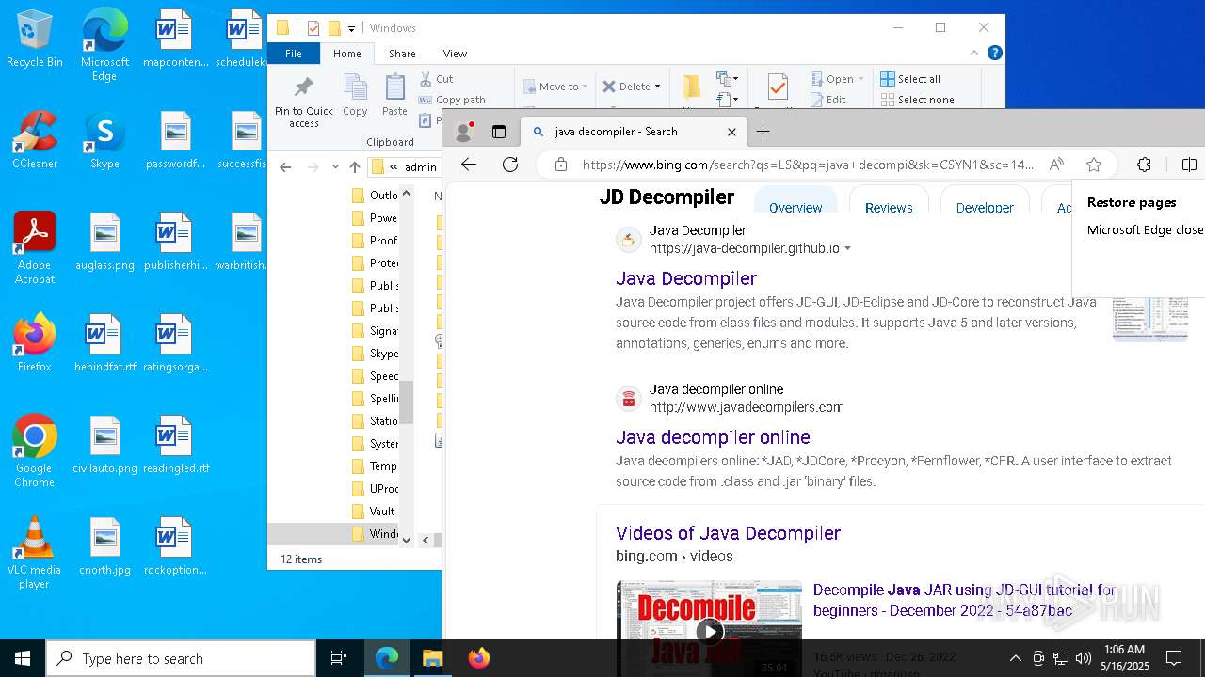This screenshot has height=677, width=1205.
Task: Click the Read aloud icon in address bar
Action: pyautogui.click(x=1056, y=165)
